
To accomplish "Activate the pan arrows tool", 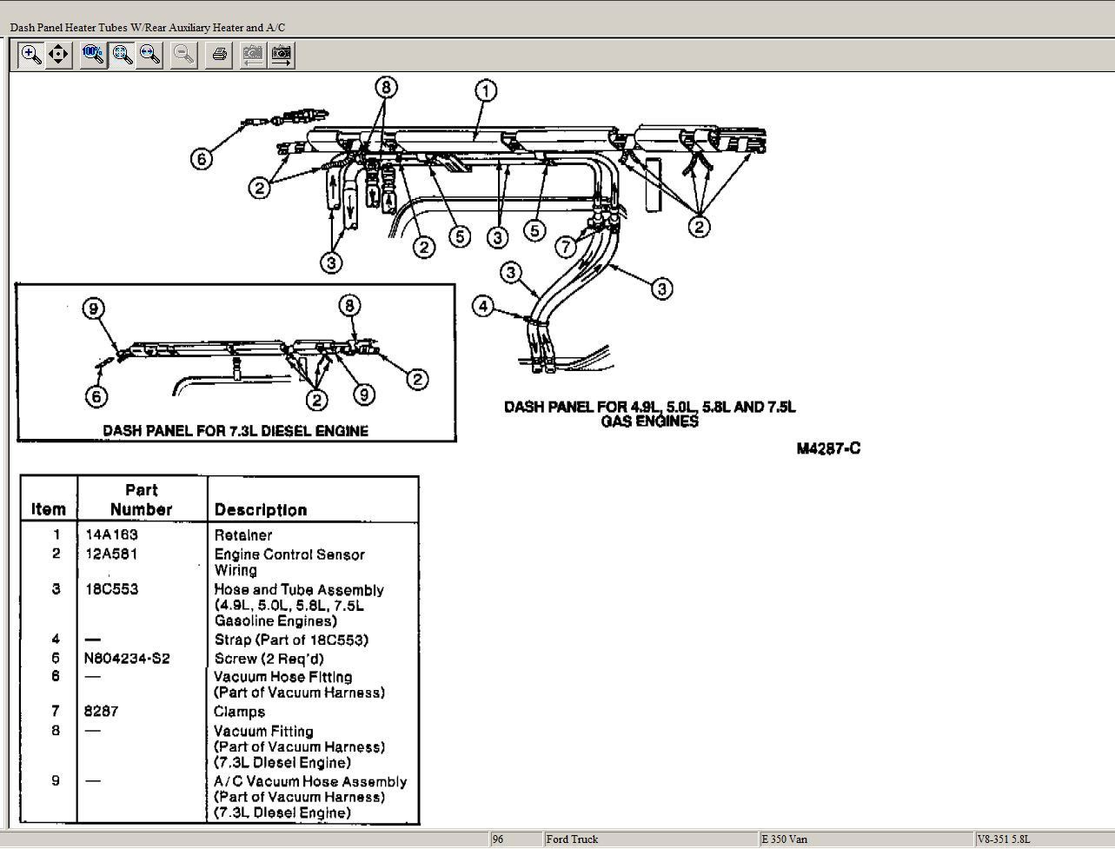I will (x=58, y=56).
